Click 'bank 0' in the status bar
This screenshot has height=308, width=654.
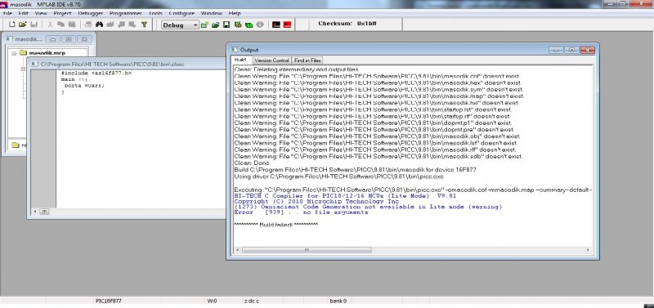pos(338,301)
